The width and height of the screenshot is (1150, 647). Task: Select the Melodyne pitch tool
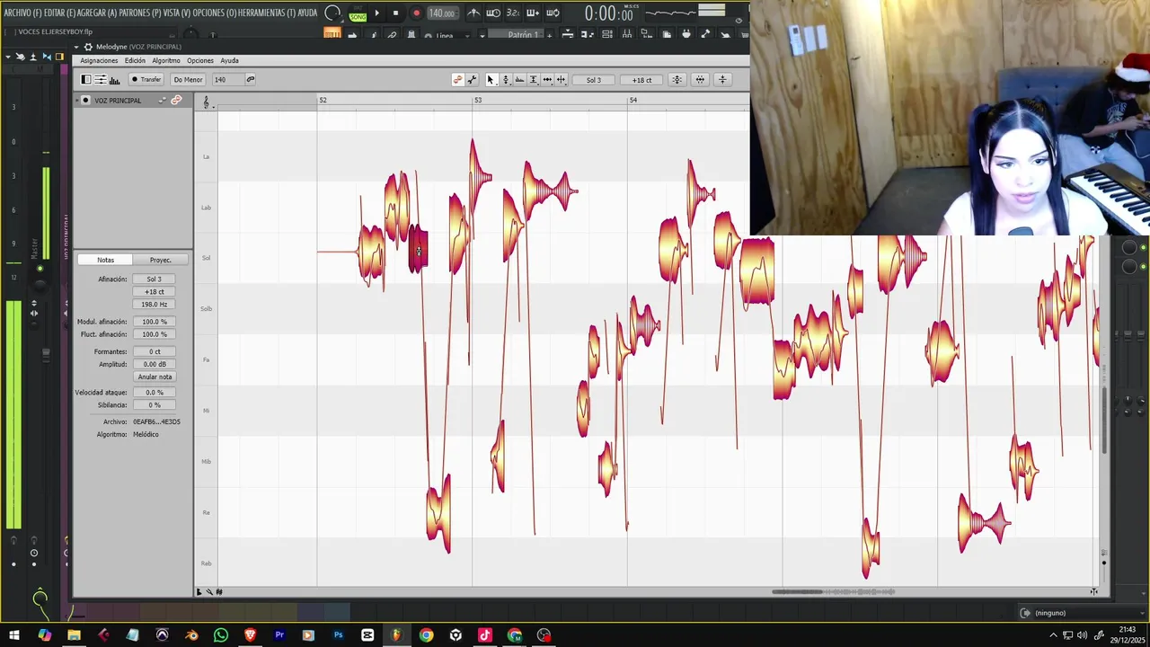click(x=506, y=80)
